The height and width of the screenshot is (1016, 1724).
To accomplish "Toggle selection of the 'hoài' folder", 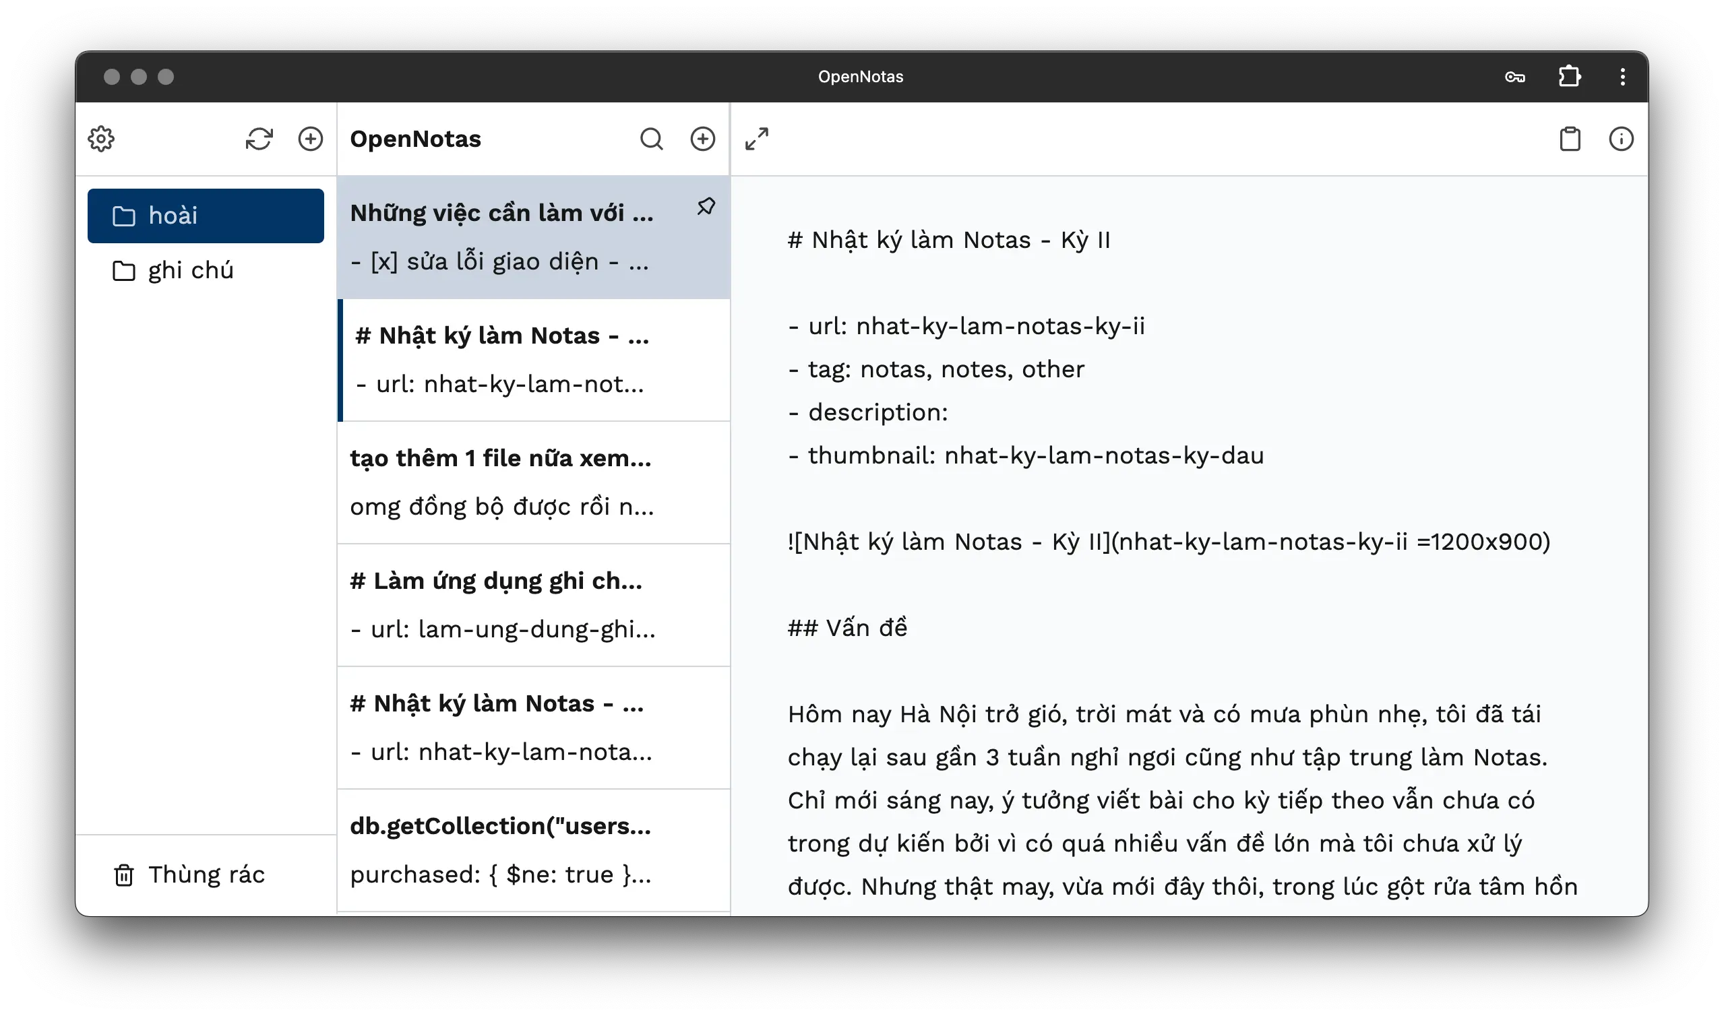I will coord(206,215).
